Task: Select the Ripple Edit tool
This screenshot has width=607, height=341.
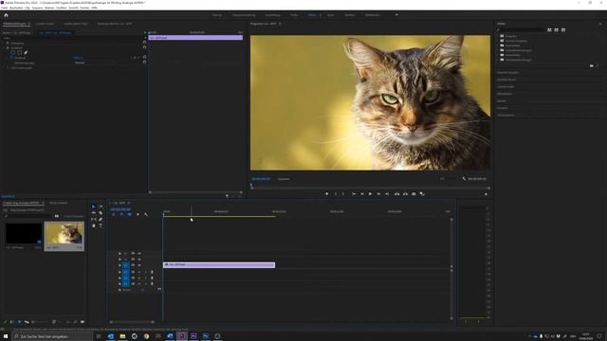Action: 93,213
